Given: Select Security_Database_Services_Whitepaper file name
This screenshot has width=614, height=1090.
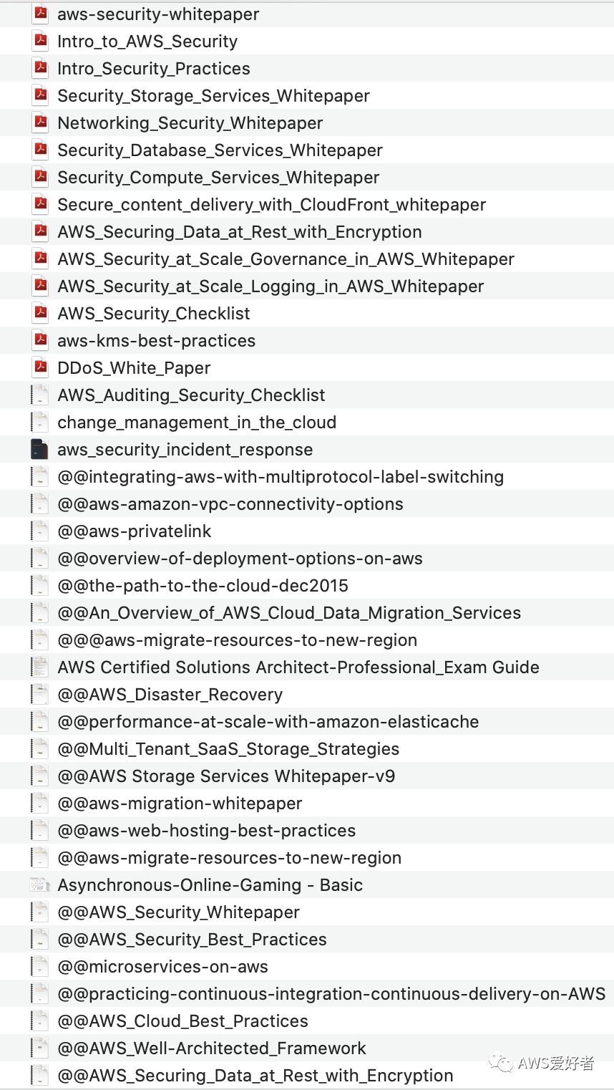Looking at the screenshot, I should click(x=220, y=150).
